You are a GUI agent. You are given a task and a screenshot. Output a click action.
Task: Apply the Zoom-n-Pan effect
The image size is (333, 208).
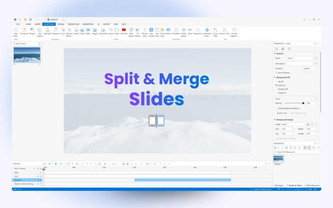(225, 31)
